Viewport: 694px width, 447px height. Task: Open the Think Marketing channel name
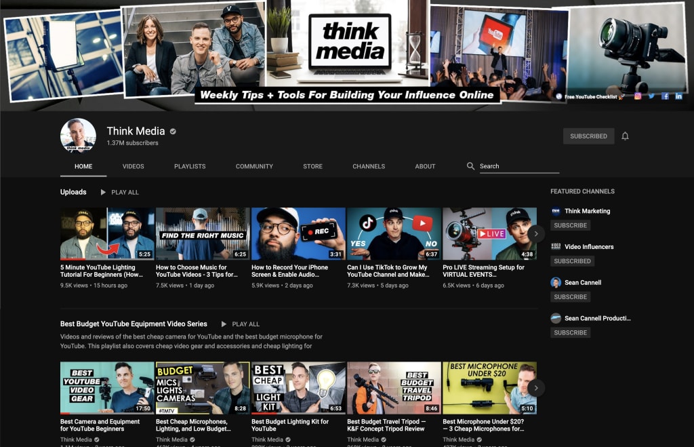[588, 211]
